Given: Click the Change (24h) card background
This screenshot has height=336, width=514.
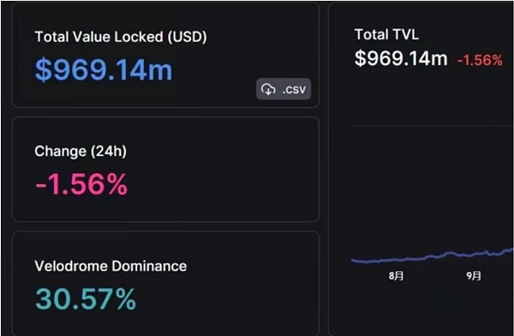Looking at the screenshot, I should coord(165,170).
